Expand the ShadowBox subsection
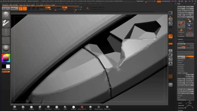The width and height of the screenshot is (197, 111). 181,65
